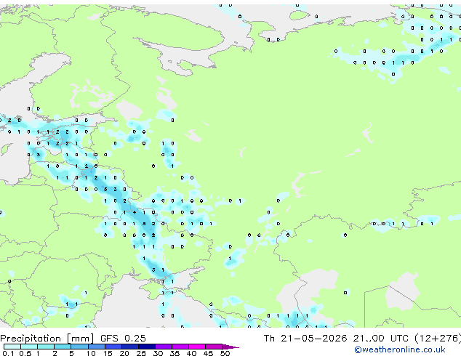Screen dimensions: 461x356
Task: Select the 20–25 mm legend swatch
Action: pos(129,347)
